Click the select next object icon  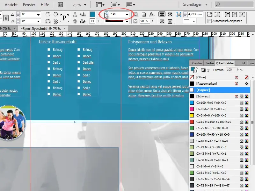(83, 21)
